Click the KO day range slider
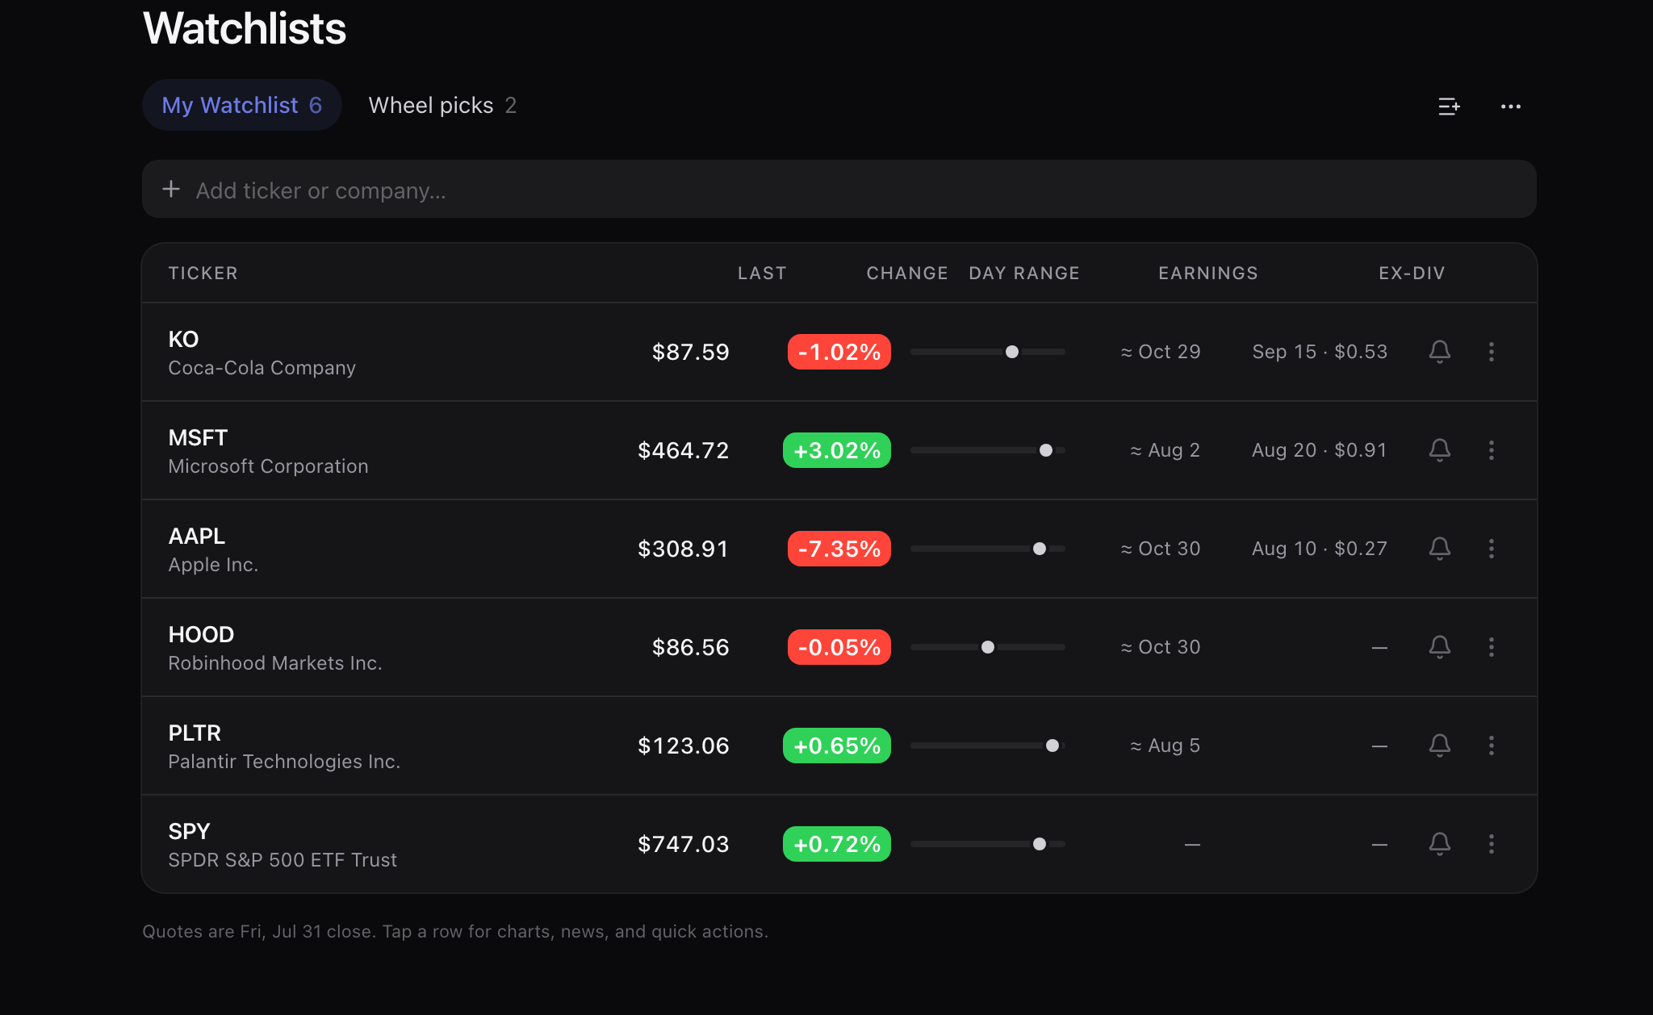 pyautogui.click(x=988, y=352)
